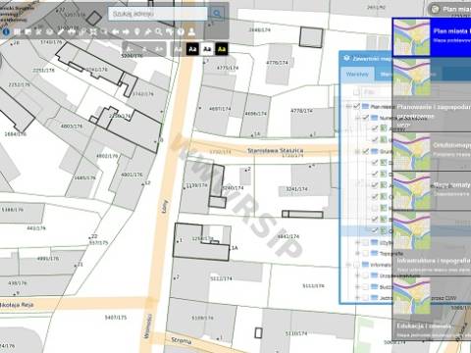Expand the Budynki layer group
This screenshot has height=353, width=471.
358,286
